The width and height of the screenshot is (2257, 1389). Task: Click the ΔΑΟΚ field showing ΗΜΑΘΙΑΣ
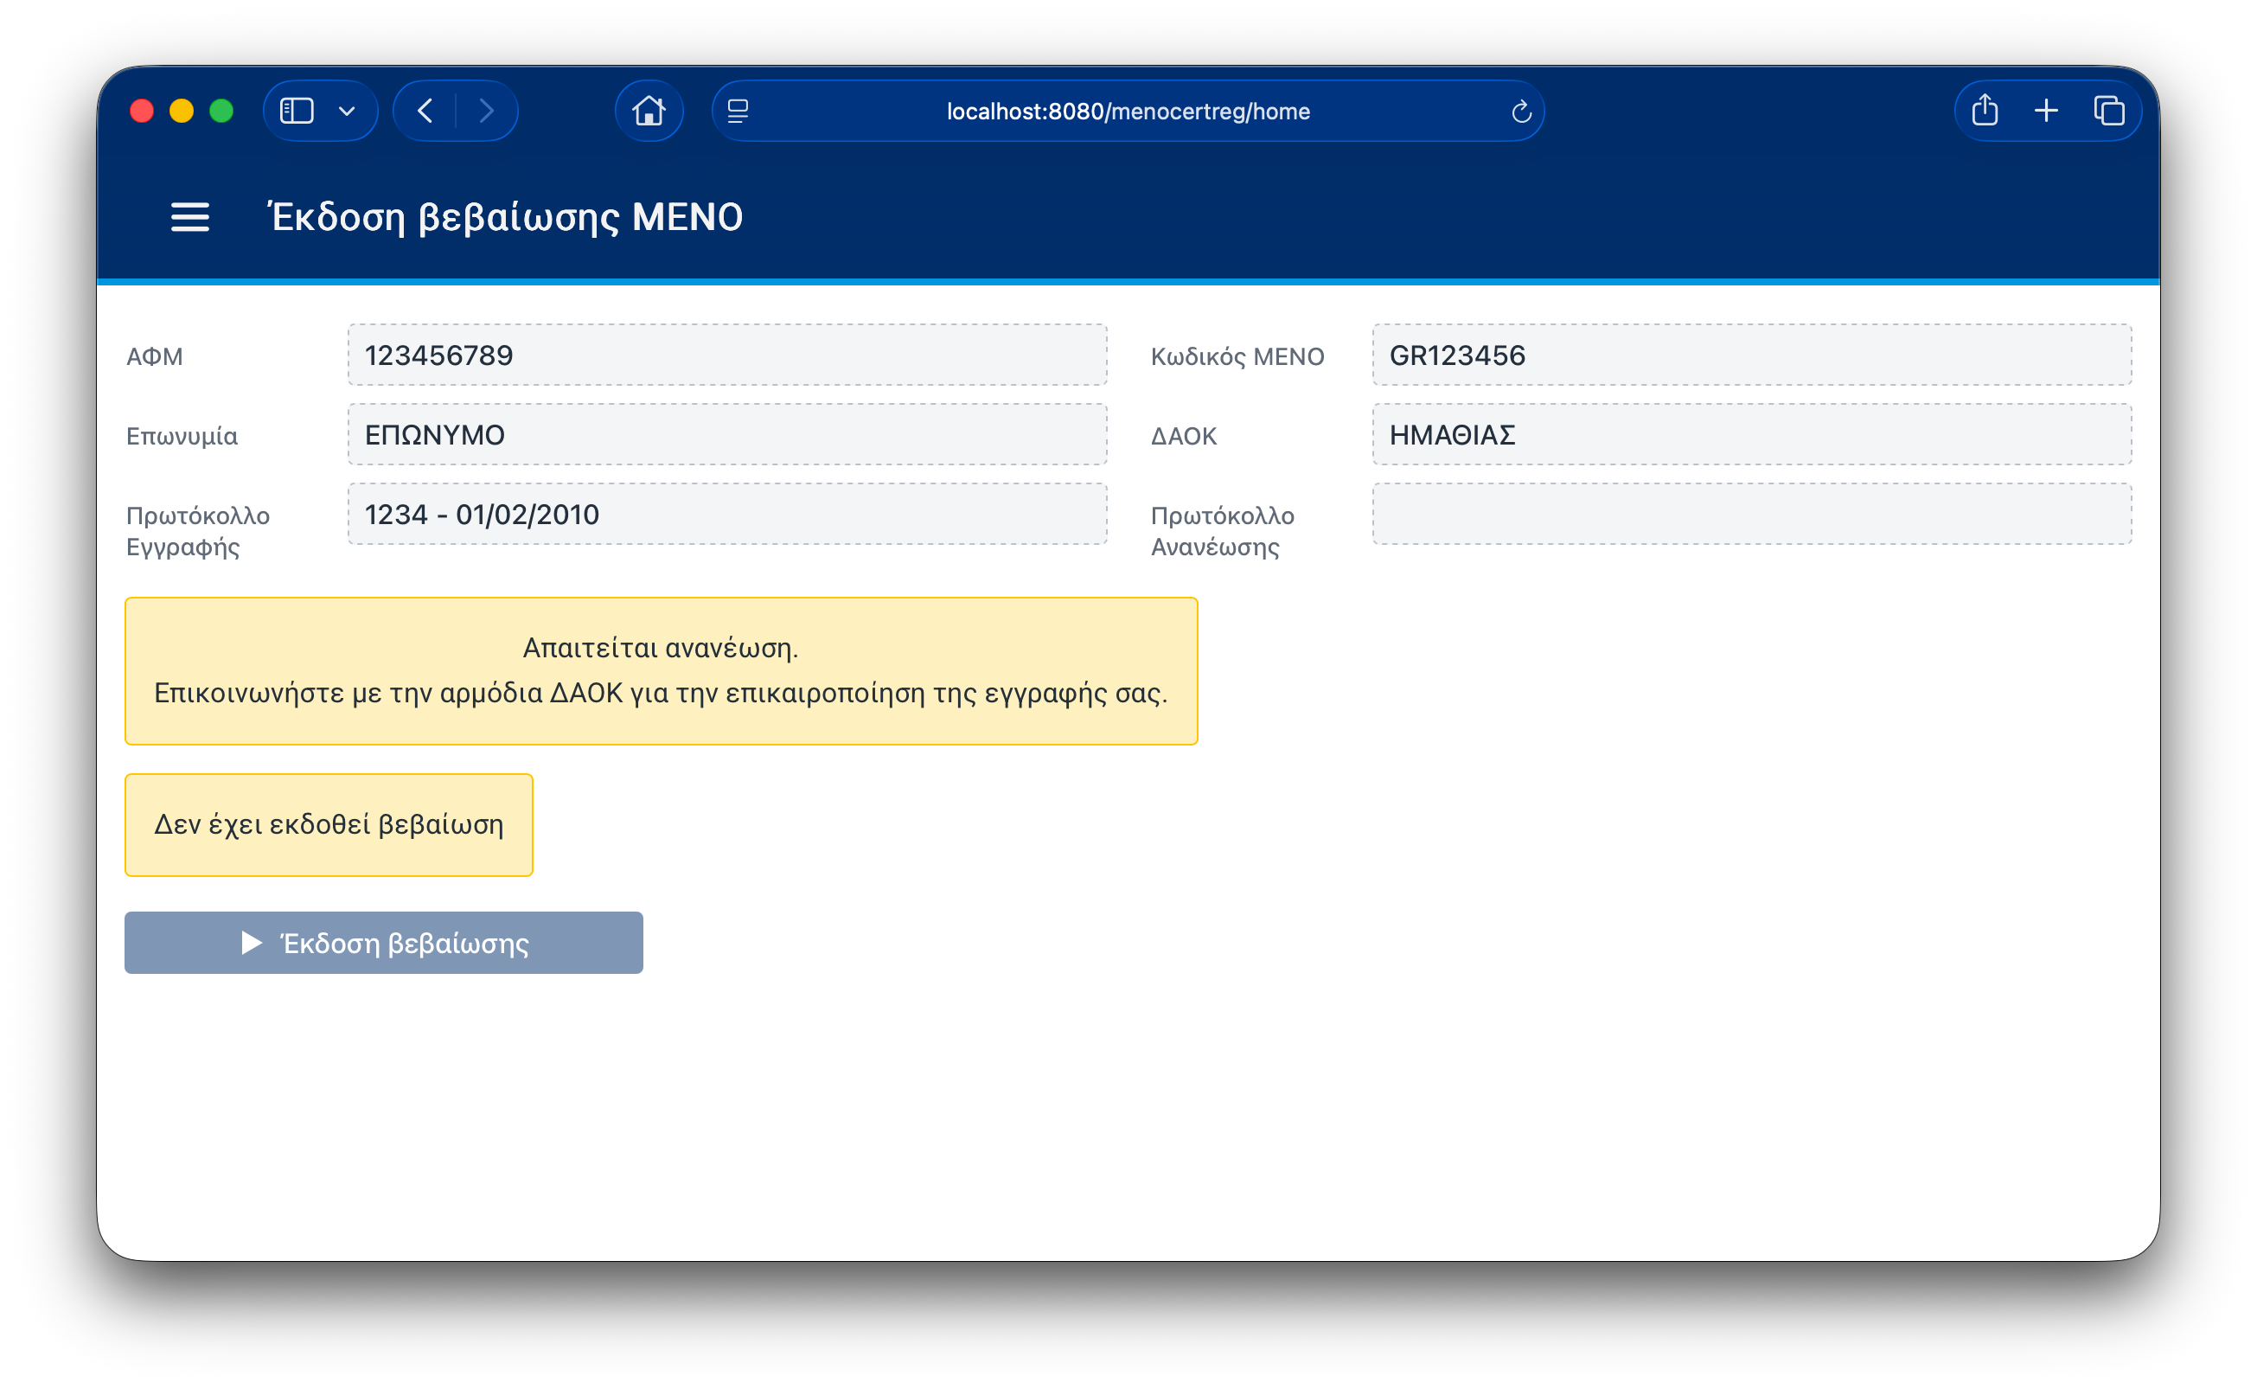click(x=1751, y=434)
